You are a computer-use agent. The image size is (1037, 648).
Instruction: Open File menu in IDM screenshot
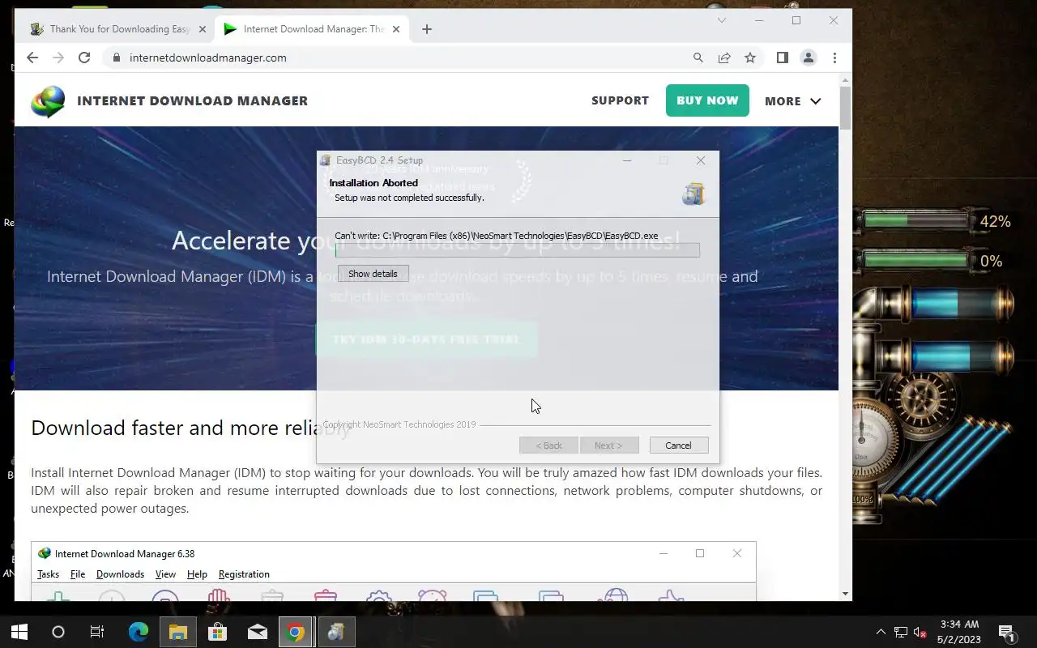tap(78, 574)
